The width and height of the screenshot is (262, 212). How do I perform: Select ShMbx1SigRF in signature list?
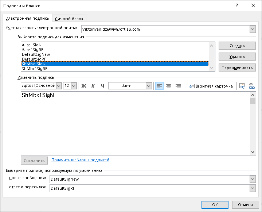(x=115, y=69)
